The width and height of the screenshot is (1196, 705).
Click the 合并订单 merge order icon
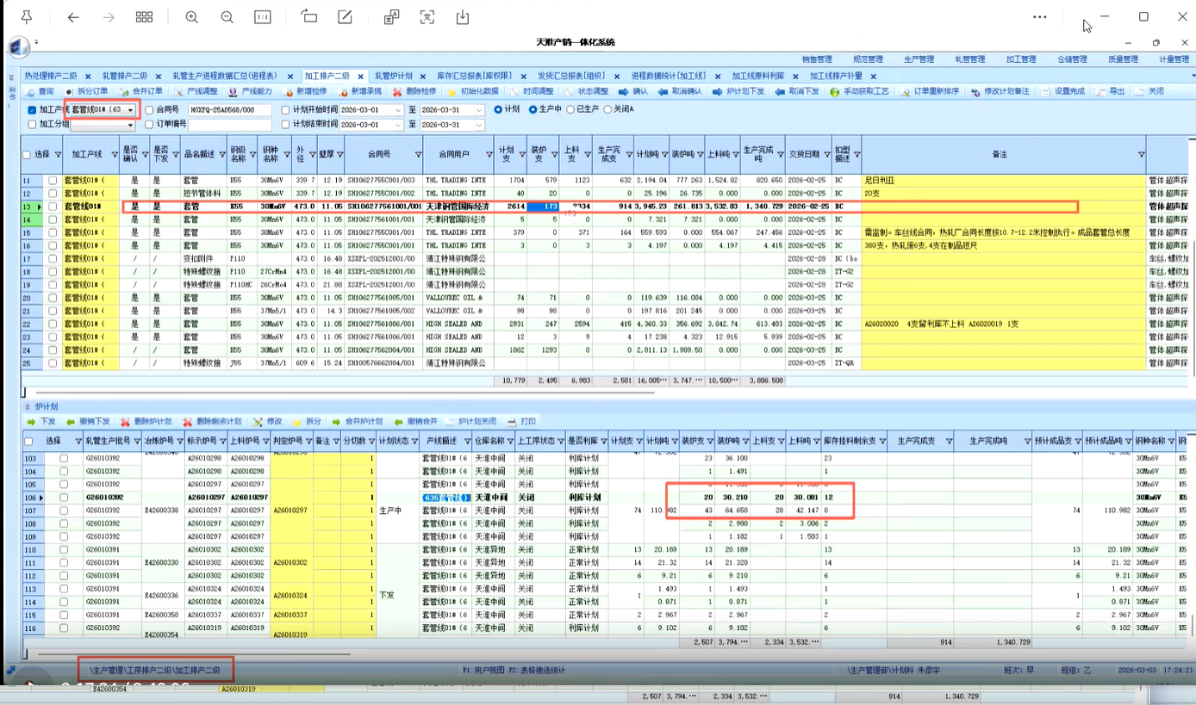[125, 91]
